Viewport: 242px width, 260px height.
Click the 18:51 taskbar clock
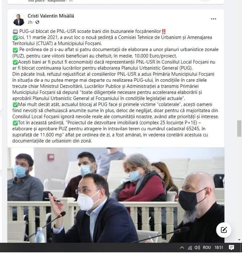tap(219, 248)
